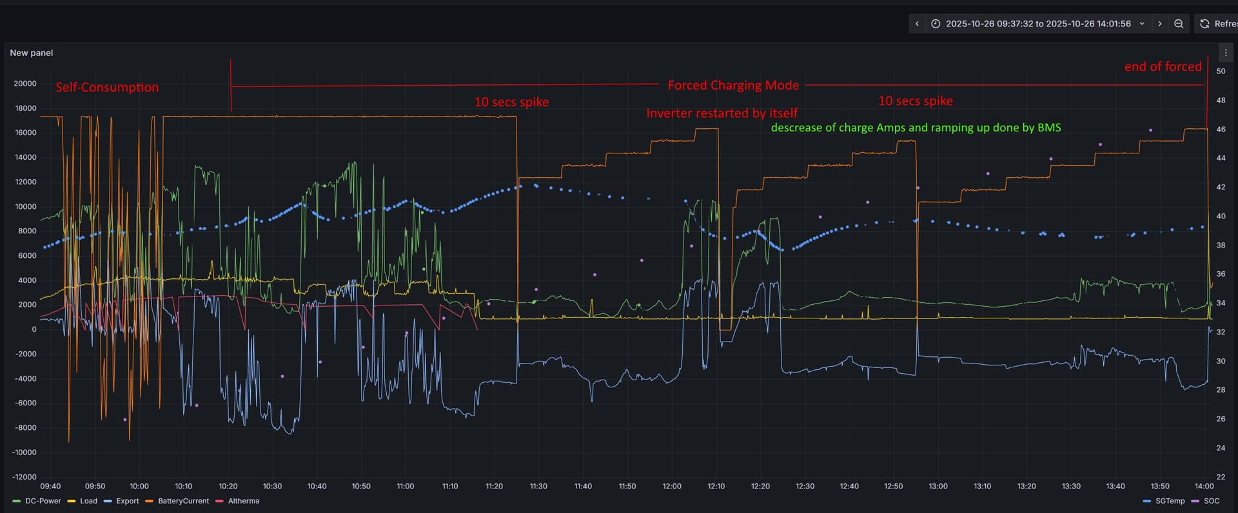Click the green DC-Power legend color swatch
This screenshot has width=1238, height=513.
[17, 501]
